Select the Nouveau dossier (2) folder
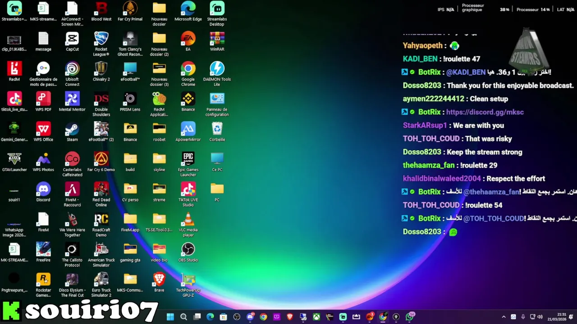Viewport: 577px width, 324px height. click(159, 44)
